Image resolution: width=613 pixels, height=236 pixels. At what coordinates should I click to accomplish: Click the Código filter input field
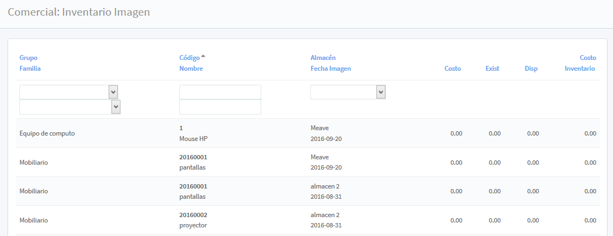click(x=220, y=92)
